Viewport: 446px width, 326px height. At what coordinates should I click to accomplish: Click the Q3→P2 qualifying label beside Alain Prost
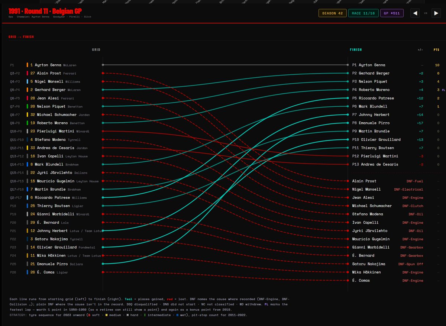[x=15, y=73]
